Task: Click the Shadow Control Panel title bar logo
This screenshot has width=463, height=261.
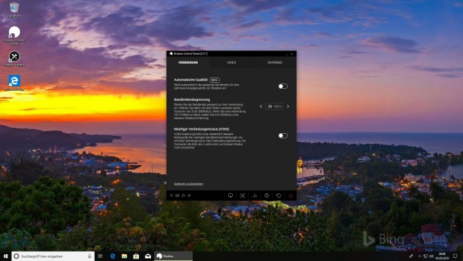Action: (171, 54)
